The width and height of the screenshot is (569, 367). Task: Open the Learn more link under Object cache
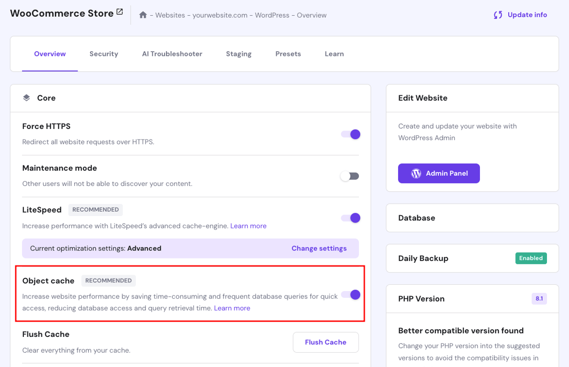(x=232, y=308)
